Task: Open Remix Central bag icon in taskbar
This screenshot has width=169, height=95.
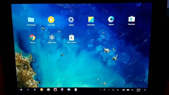Action: 76,89
